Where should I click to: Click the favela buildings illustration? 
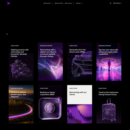pos(21,68)
